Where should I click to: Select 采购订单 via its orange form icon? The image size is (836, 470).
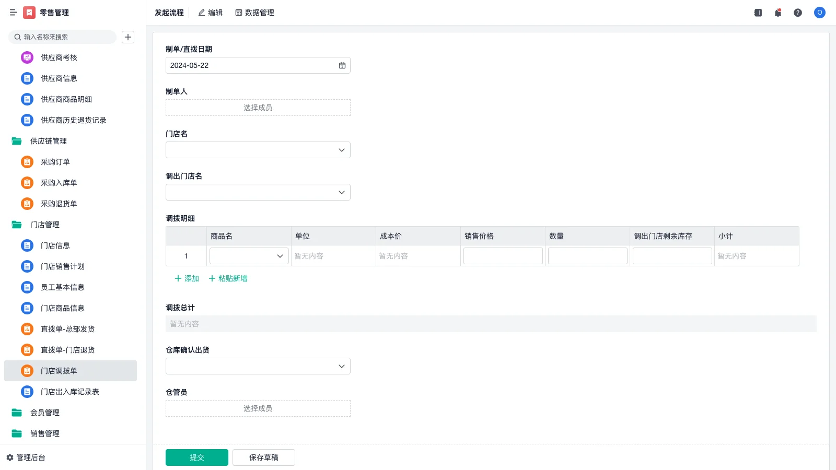click(27, 162)
